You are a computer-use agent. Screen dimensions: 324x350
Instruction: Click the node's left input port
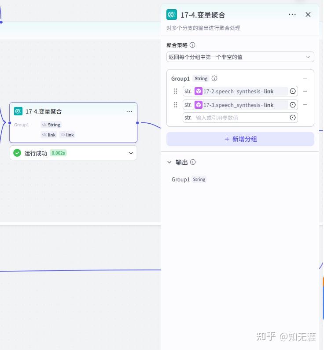[x=10, y=123]
